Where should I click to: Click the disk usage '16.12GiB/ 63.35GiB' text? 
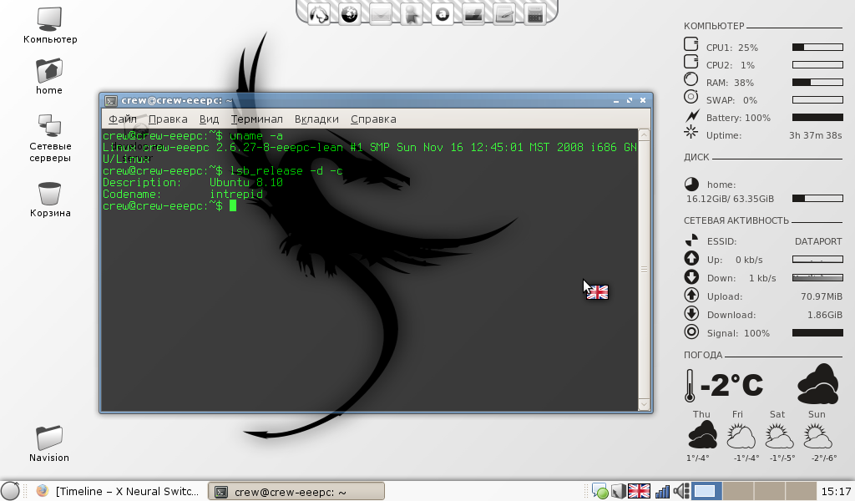(730, 199)
